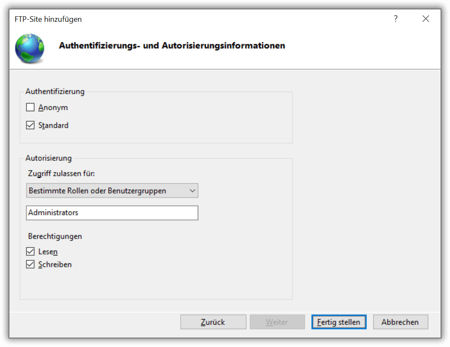450x347 pixels.
Task: Cancel the wizard with Abbrechen
Action: pos(400,322)
